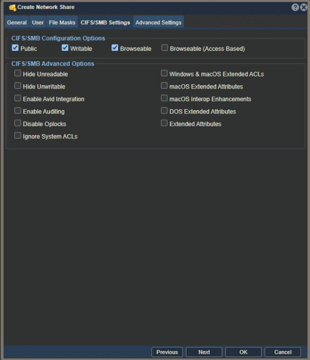Check Disable Oplocks
The image size is (310, 360).
tap(17, 123)
